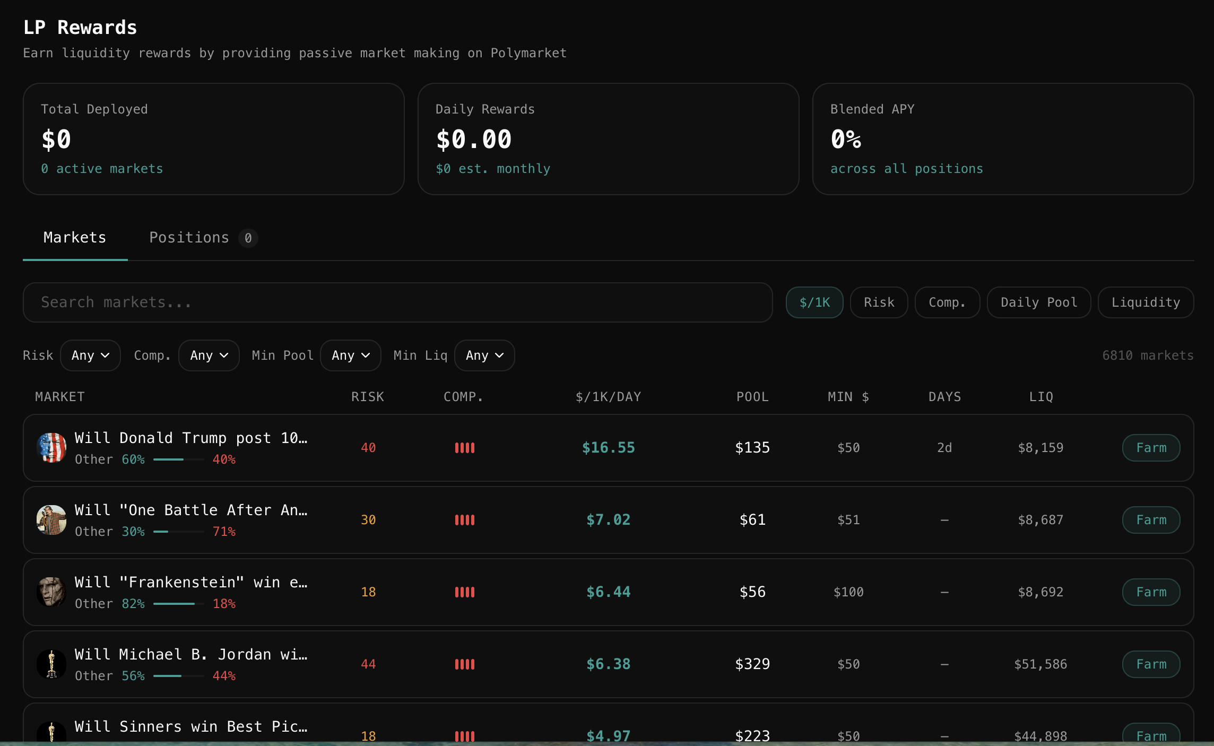1214x746 pixels.
Task: Focus the Search markets input field
Action: tap(397, 302)
